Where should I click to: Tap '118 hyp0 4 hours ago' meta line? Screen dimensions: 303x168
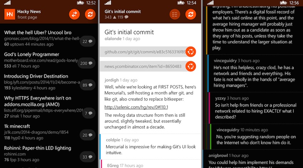click(24, 138)
